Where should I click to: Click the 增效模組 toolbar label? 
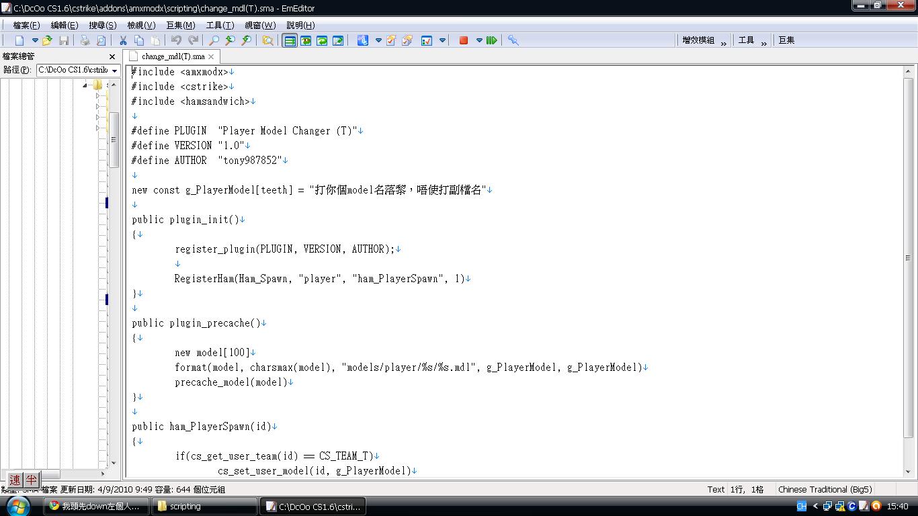point(698,40)
